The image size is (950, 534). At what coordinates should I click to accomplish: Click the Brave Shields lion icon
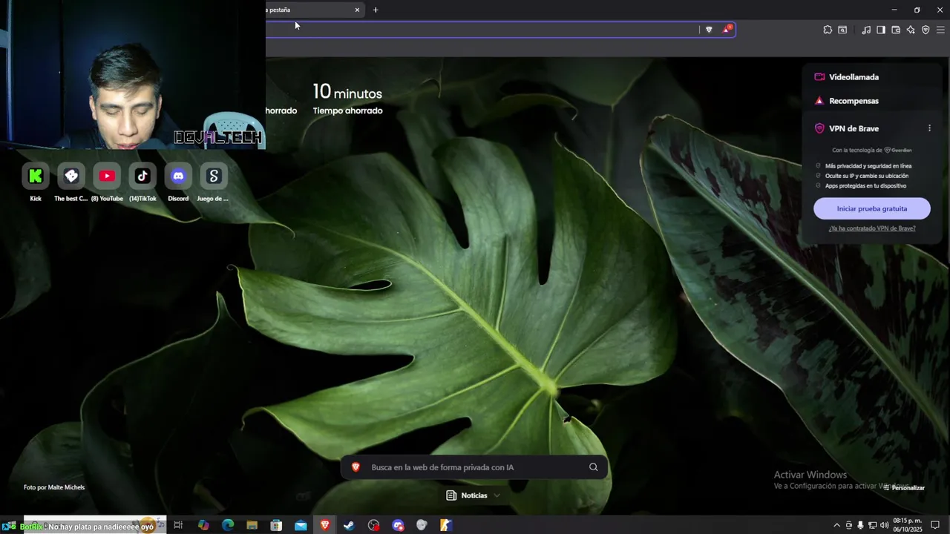click(709, 30)
